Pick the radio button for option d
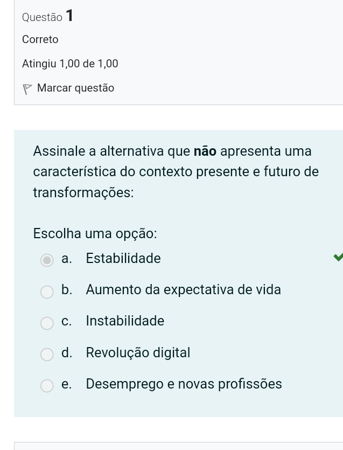Viewport: 343px width, 450px height. 47,355
